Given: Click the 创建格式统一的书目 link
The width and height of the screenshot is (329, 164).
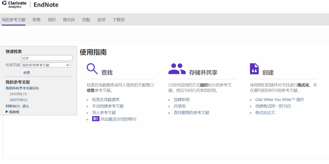Looking at the screenshot, I should [273, 106].
